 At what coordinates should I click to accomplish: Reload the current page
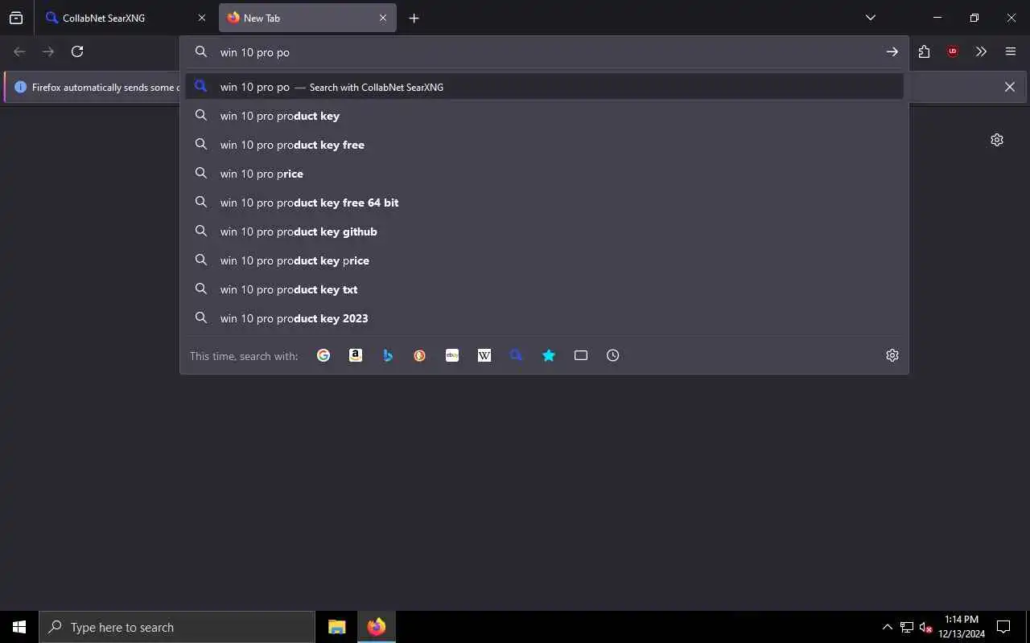(x=77, y=51)
